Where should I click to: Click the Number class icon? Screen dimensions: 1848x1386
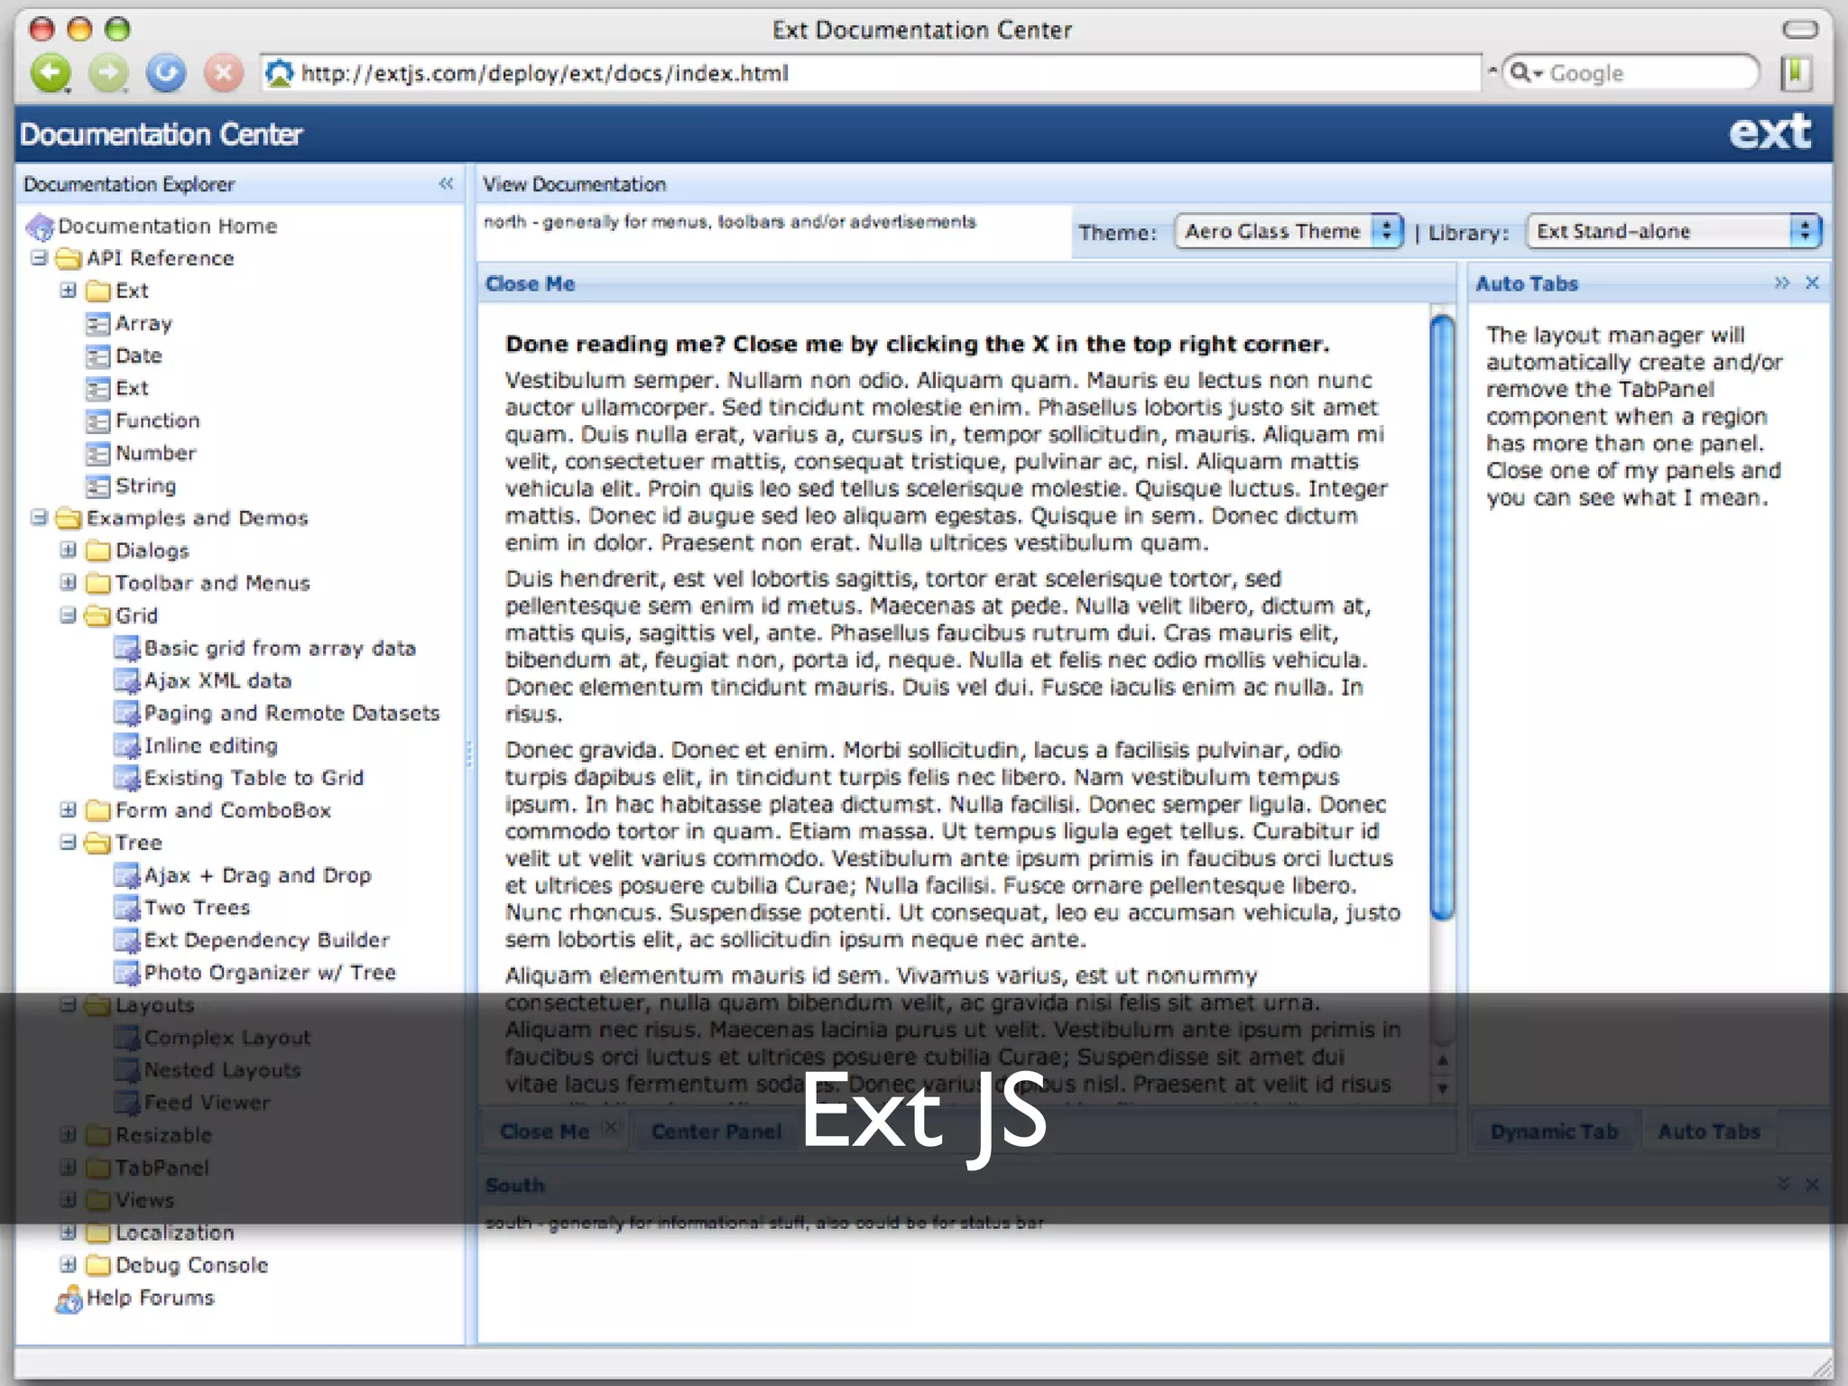click(97, 453)
